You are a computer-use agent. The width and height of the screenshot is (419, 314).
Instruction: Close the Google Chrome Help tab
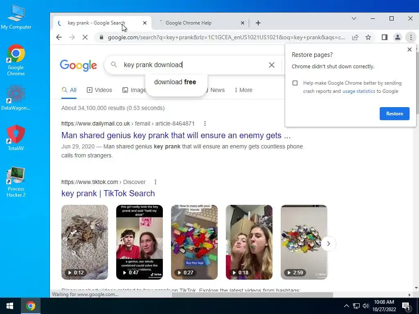(x=242, y=23)
